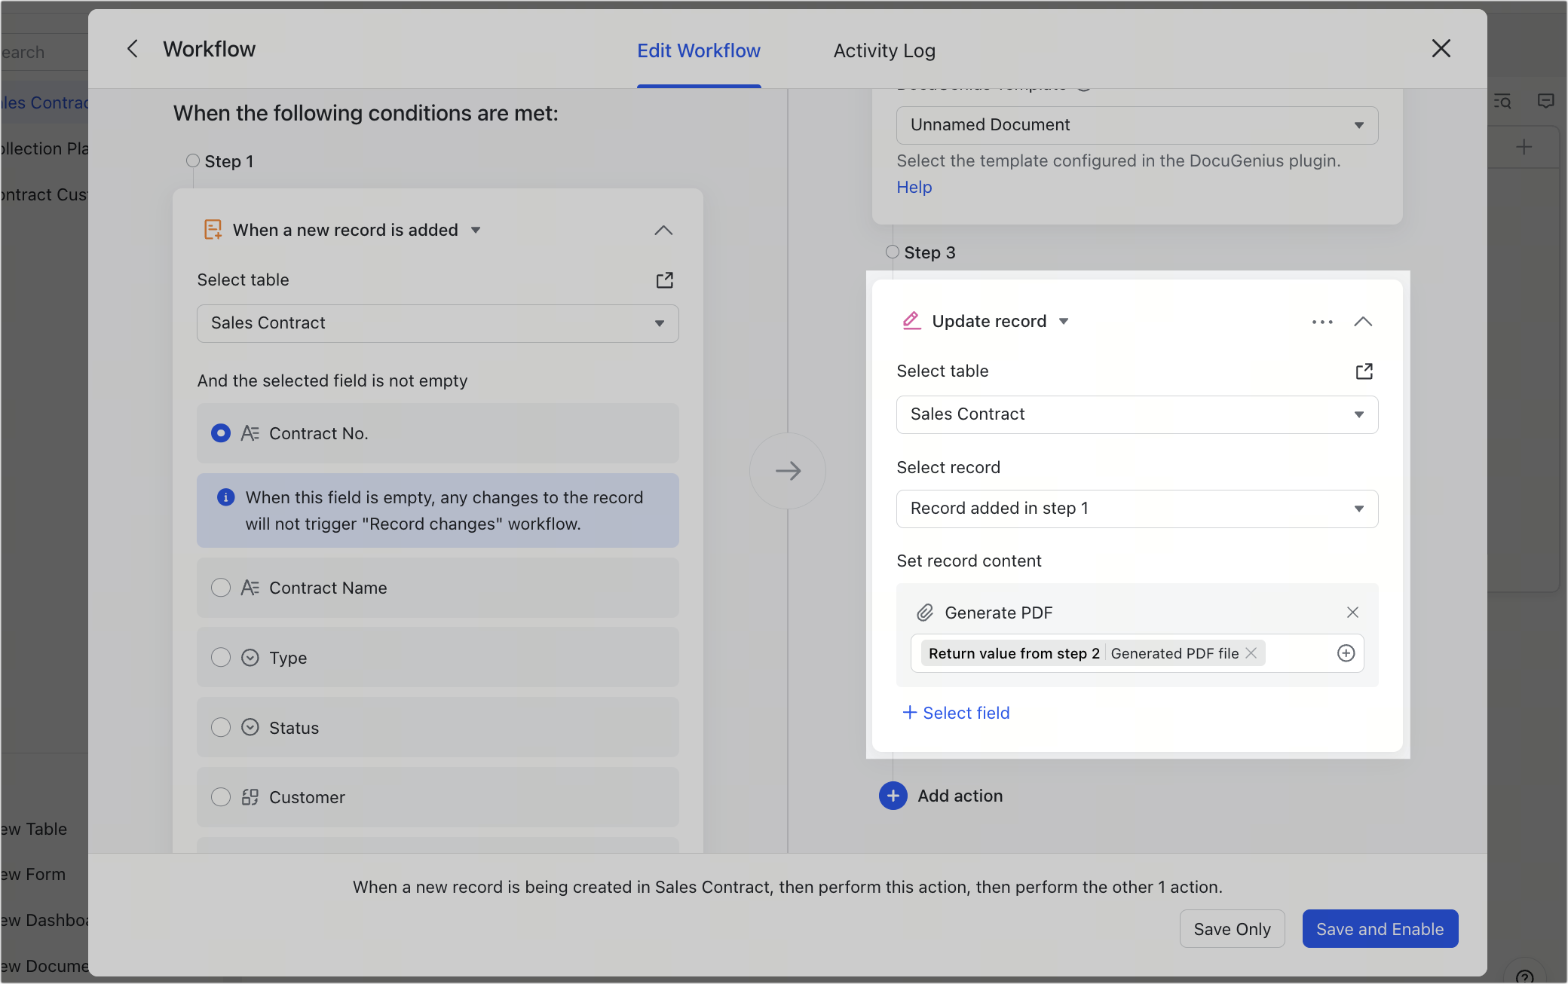
Task: Select the Status field radio button
Action: pos(220,727)
